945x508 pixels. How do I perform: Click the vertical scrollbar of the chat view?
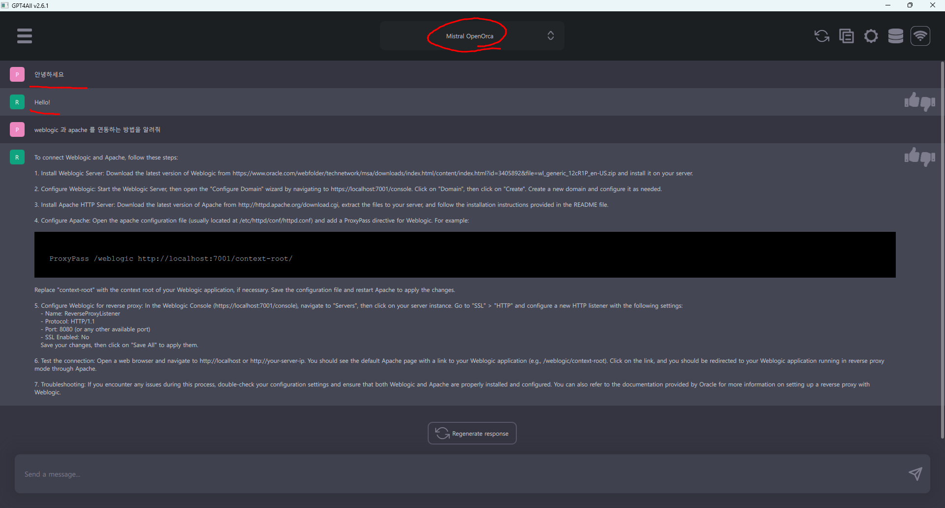point(942,250)
